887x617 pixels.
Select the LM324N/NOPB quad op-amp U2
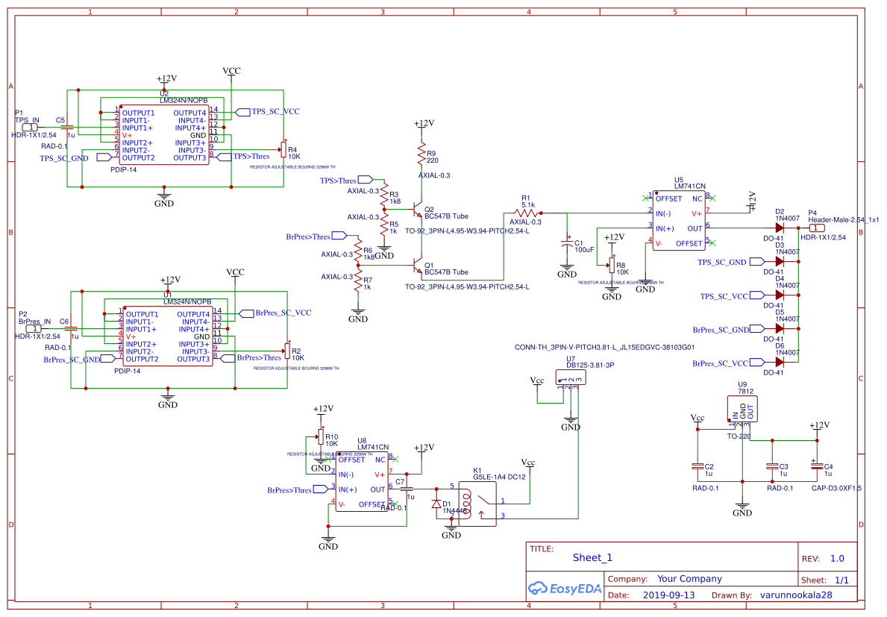[164, 134]
